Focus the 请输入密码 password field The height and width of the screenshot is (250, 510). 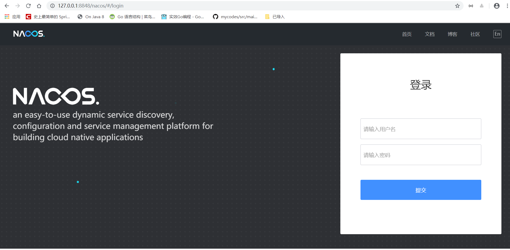pos(421,155)
